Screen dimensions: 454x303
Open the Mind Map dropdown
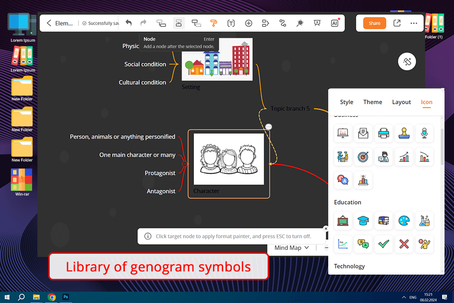[x=292, y=248]
